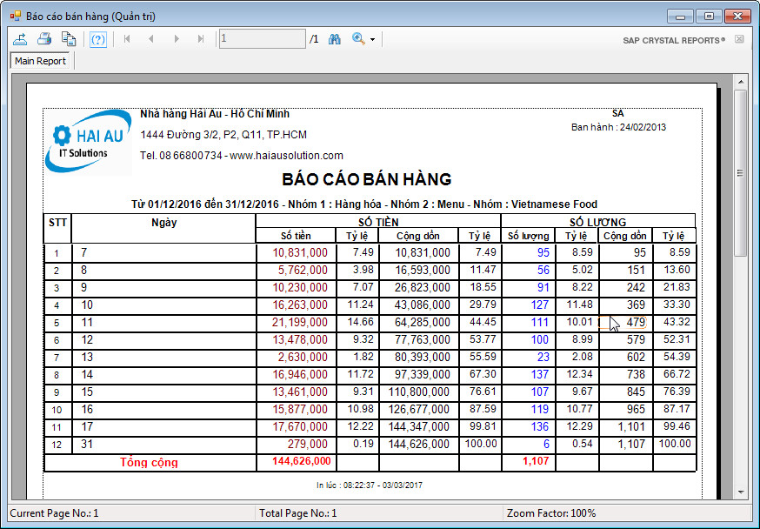Image resolution: width=760 pixels, height=529 pixels.
Task: Click amount '15,877,000' in the table
Action: pos(300,410)
